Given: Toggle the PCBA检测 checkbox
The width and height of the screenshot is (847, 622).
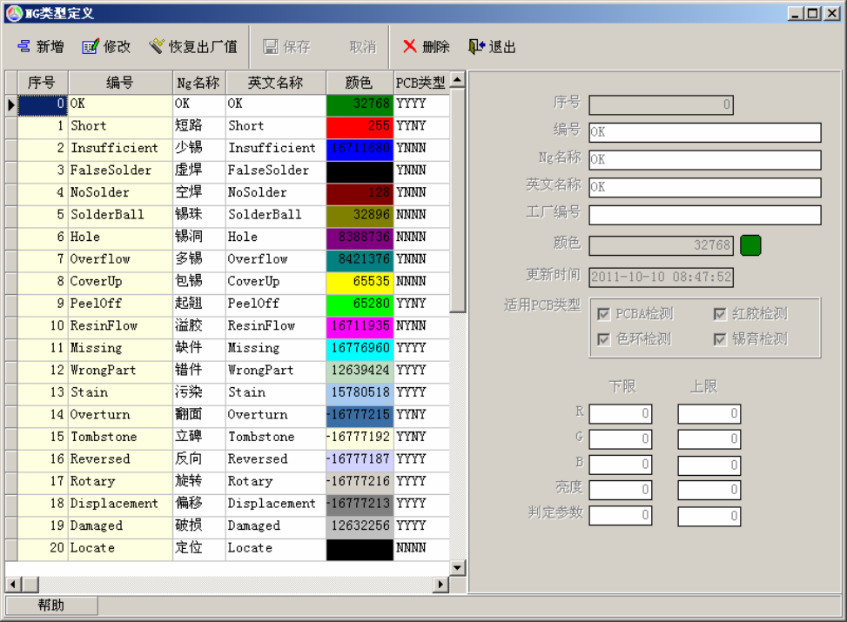Looking at the screenshot, I should (603, 314).
